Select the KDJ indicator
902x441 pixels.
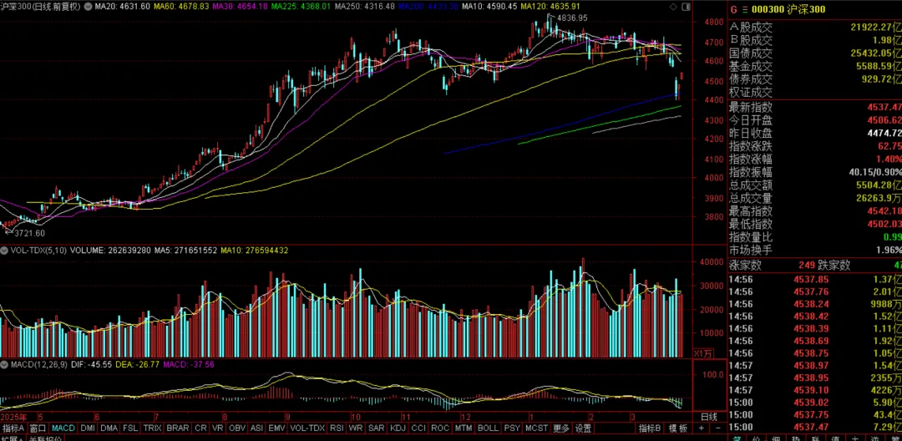point(398,428)
